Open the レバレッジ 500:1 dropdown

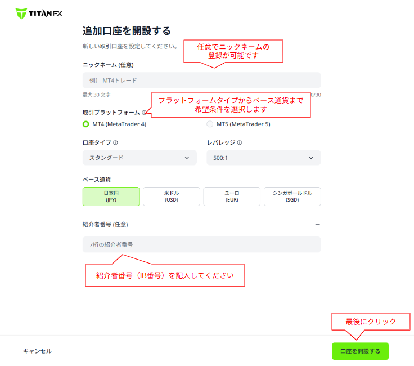click(x=264, y=158)
